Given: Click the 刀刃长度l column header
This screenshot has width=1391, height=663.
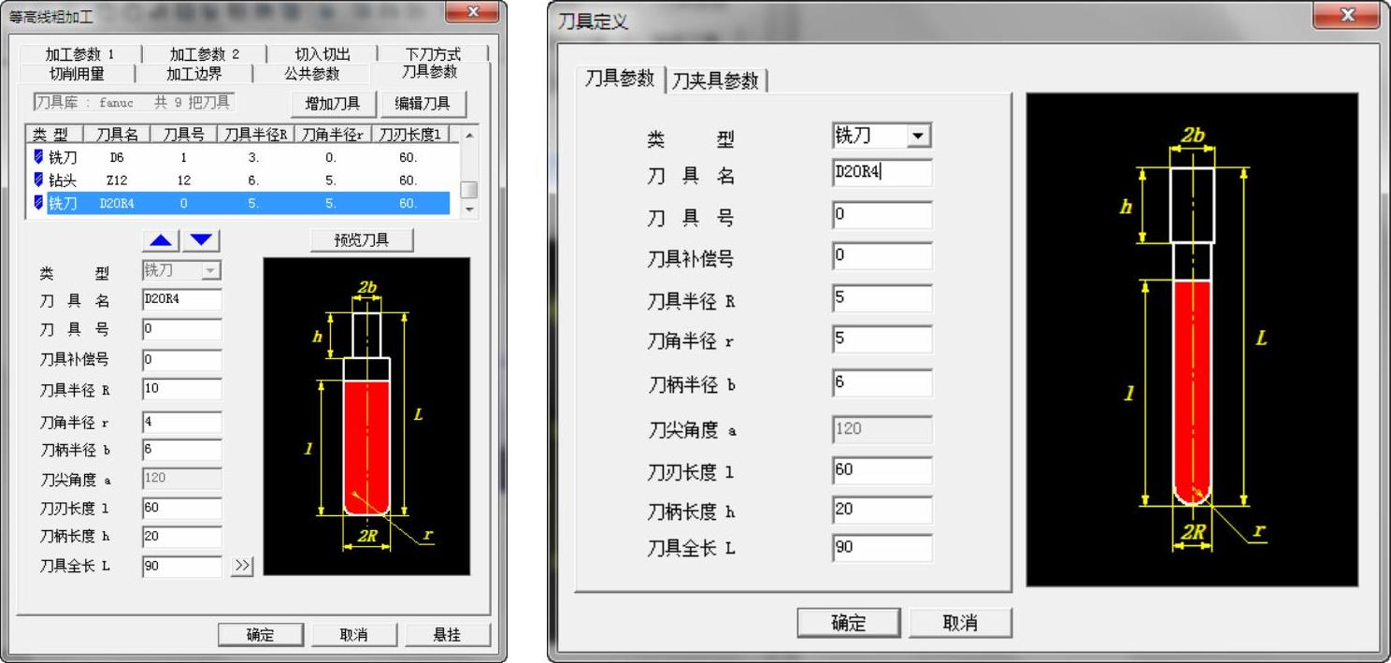Looking at the screenshot, I should (x=411, y=134).
